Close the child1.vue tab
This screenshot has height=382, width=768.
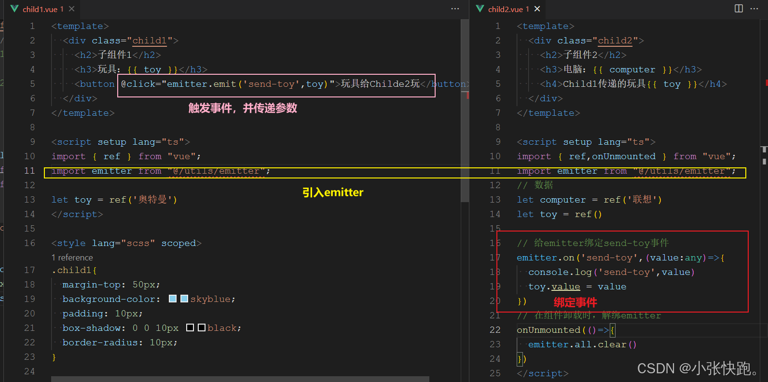(x=71, y=9)
